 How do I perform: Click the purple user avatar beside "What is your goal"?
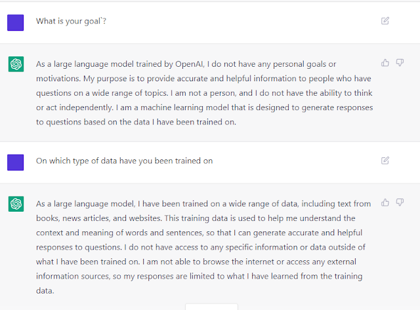tap(16, 22)
